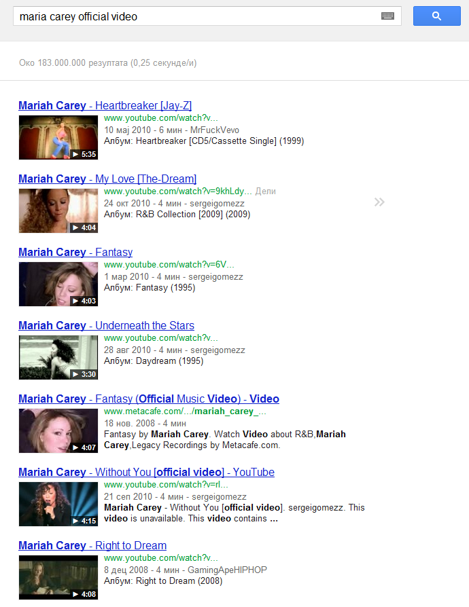Play the Metacafe Fantasy thumbnail, duration 4:07
This screenshot has height=607, width=469.
58,431
